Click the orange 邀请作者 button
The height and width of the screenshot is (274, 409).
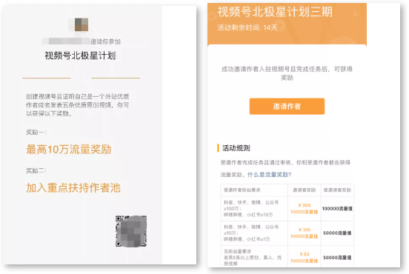point(287,107)
